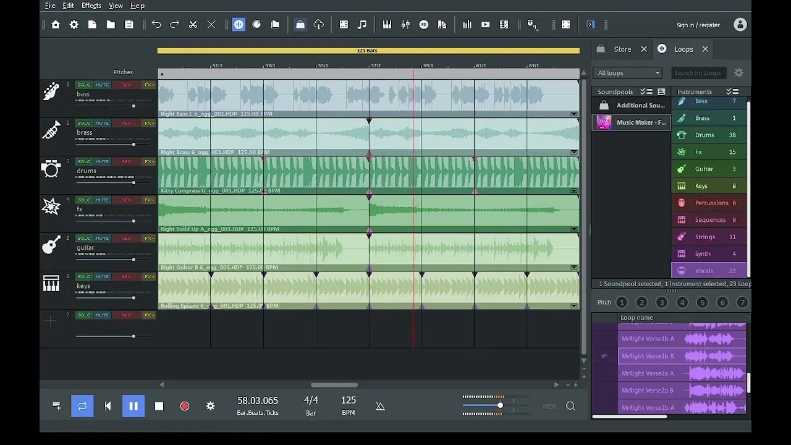Image resolution: width=791 pixels, height=445 pixels.
Task: Adjust the keys track volume slider
Action: 133,297
